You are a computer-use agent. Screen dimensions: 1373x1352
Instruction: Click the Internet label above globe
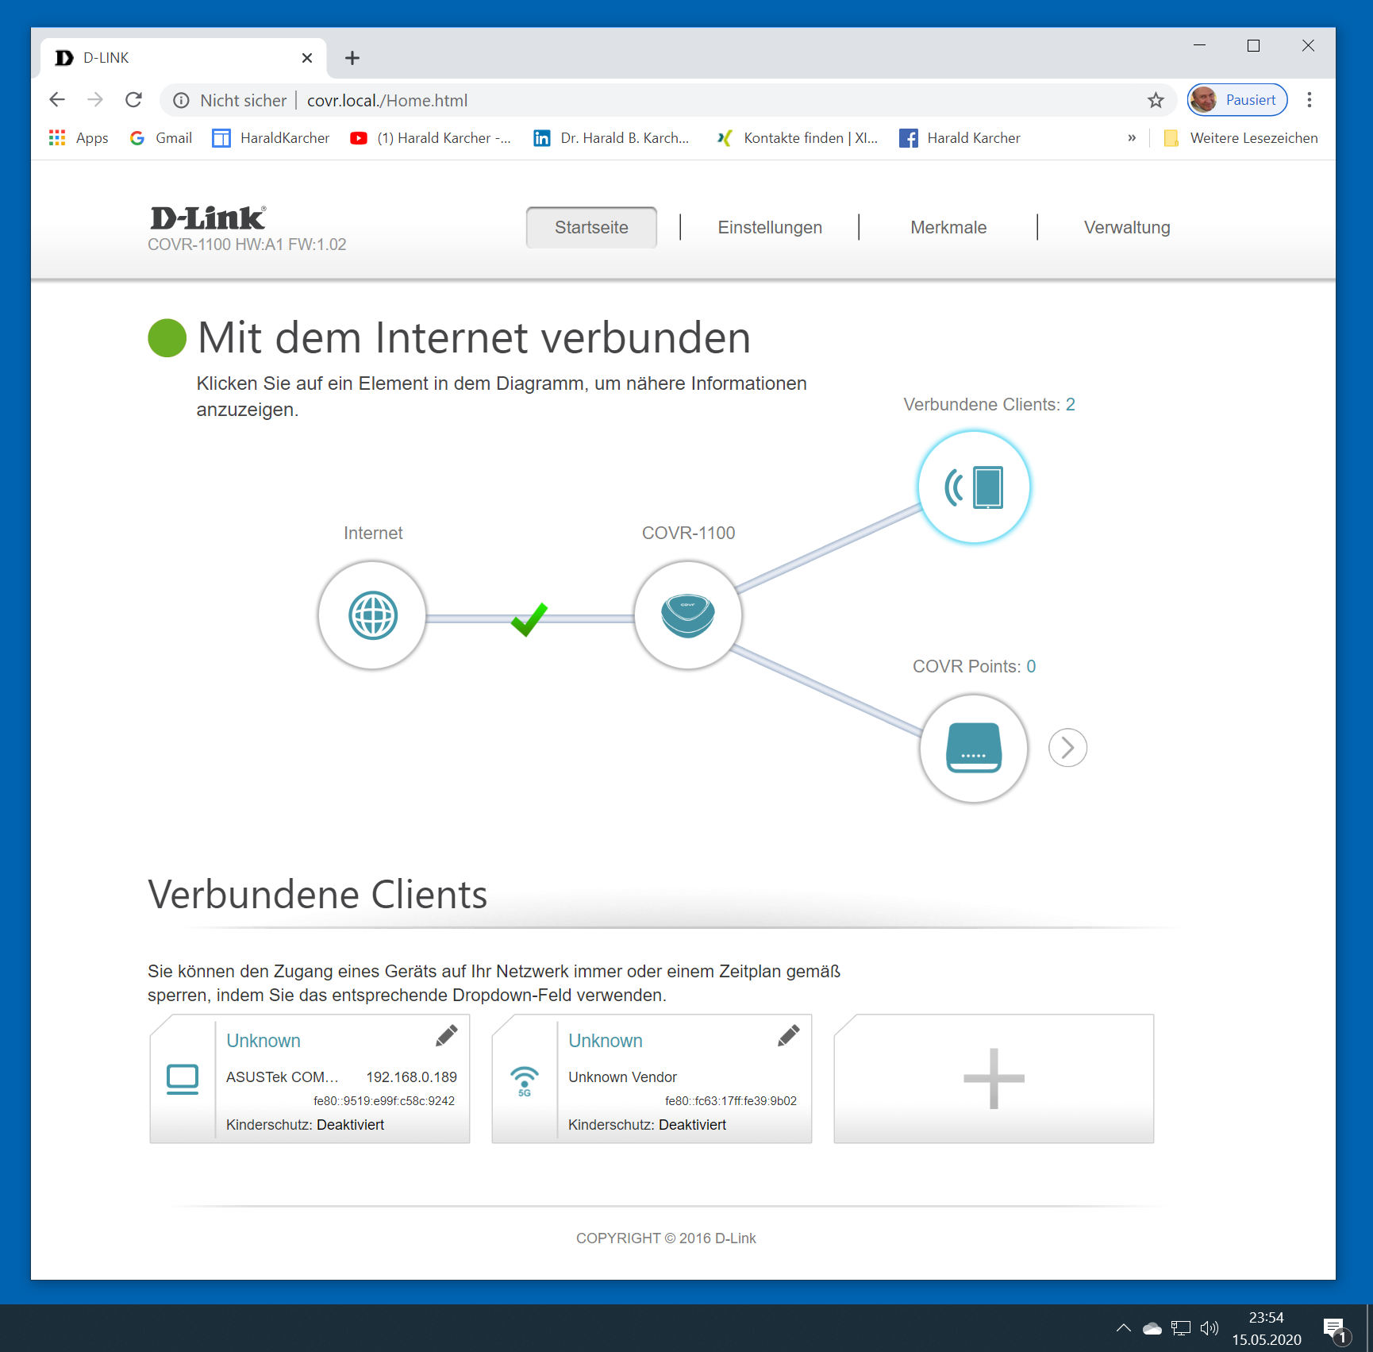(x=373, y=533)
